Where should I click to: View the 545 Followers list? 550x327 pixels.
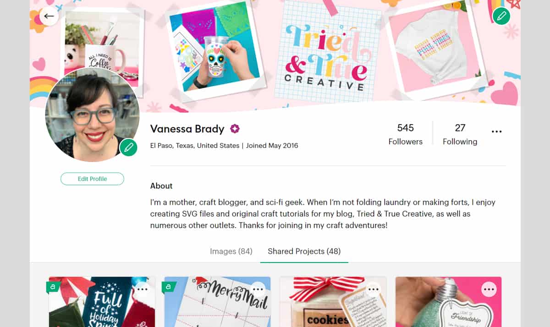(x=406, y=134)
